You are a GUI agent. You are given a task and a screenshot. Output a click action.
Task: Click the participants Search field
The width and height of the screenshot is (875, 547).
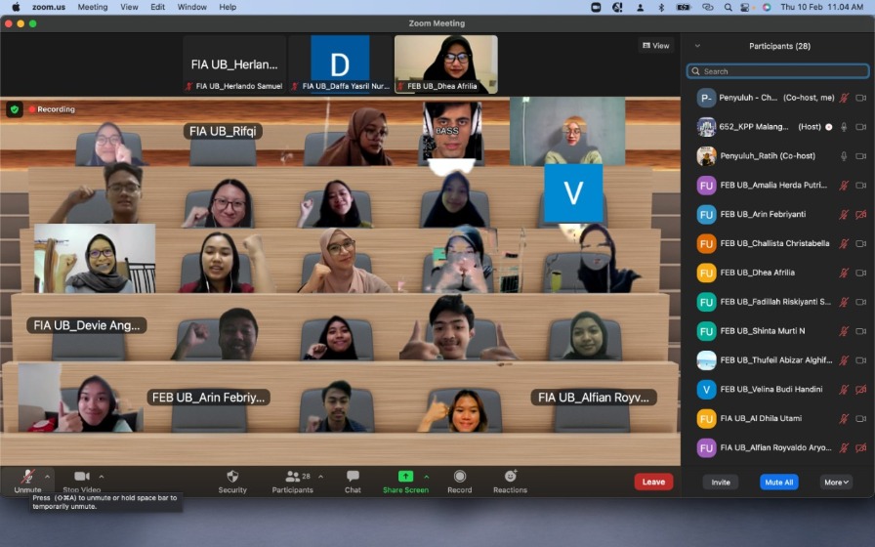pyautogui.click(x=777, y=71)
